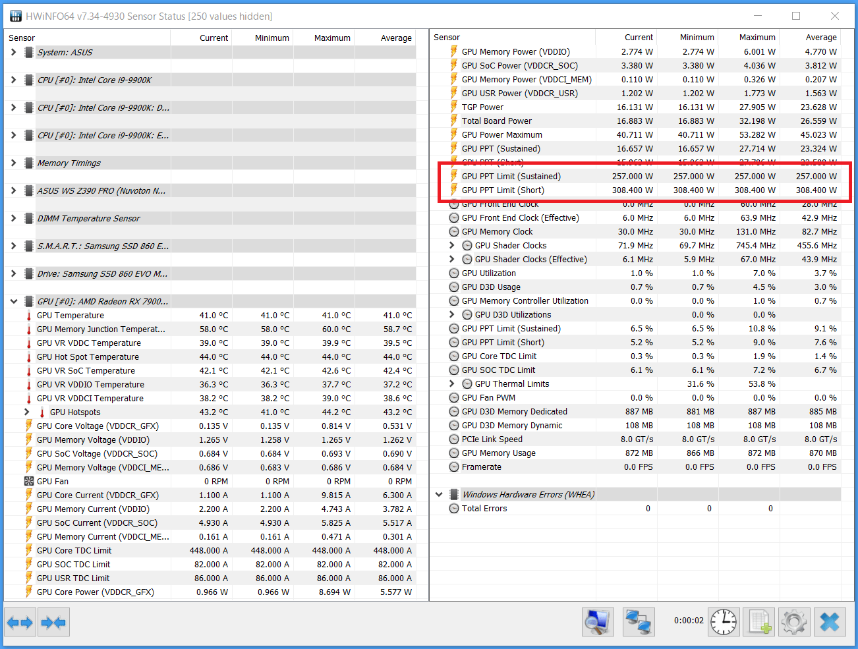Reset the clock timer icon
Screen dimensions: 858x649
tap(724, 622)
